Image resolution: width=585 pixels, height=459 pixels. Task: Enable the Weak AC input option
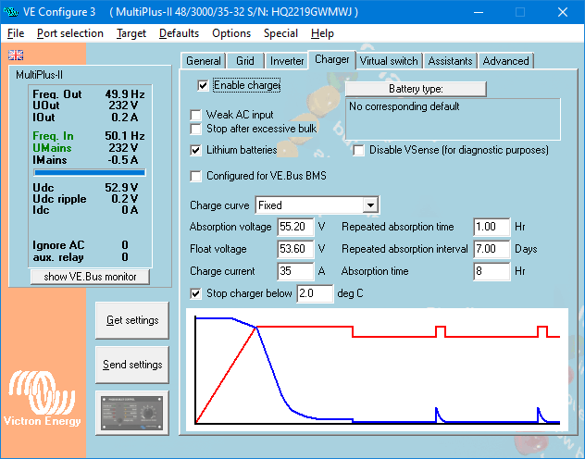[x=196, y=115]
